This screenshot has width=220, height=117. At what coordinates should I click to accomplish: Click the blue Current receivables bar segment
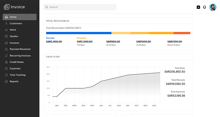point(79,33)
